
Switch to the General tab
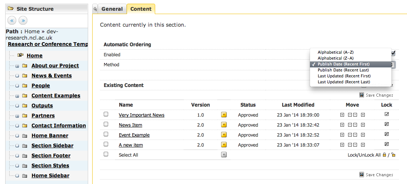pos(112,9)
